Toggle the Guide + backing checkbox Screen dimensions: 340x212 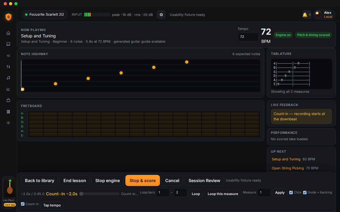(305, 192)
